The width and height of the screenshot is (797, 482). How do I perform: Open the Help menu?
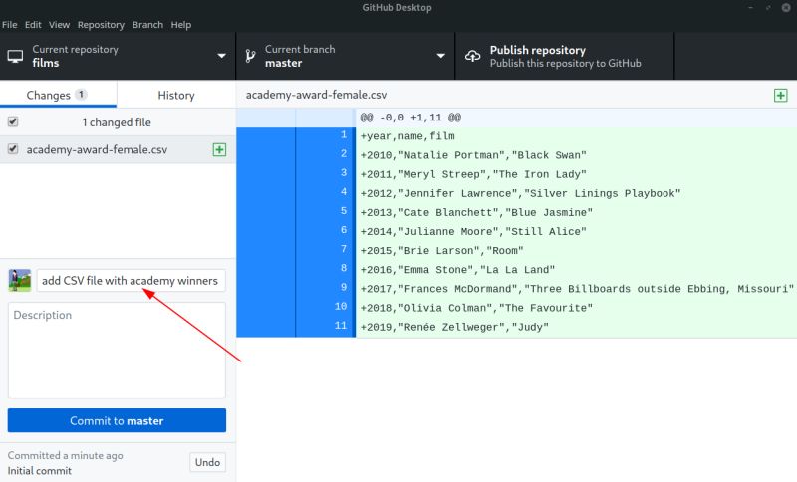click(x=181, y=24)
